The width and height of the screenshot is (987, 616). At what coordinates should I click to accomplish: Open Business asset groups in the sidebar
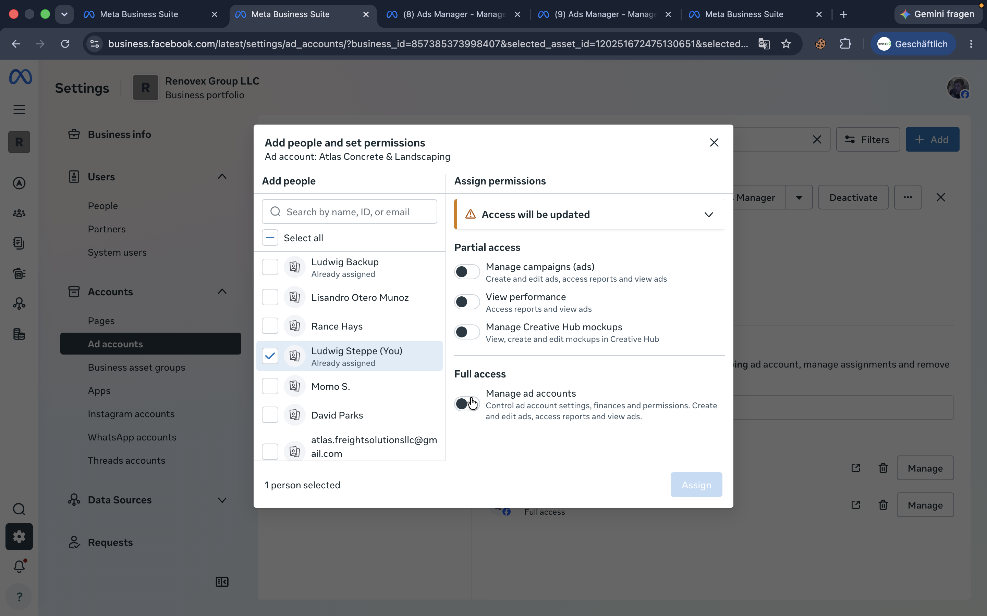pyautogui.click(x=137, y=367)
